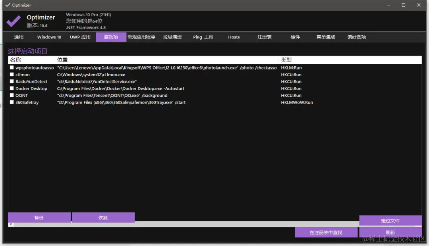This screenshot has width=429, height=246.
Task: Click the 360Tray.exe /start path
Action: coord(121,102)
